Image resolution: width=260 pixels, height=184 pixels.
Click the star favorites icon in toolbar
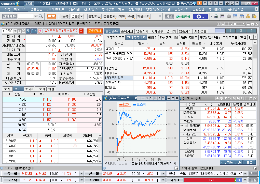[254, 16]
